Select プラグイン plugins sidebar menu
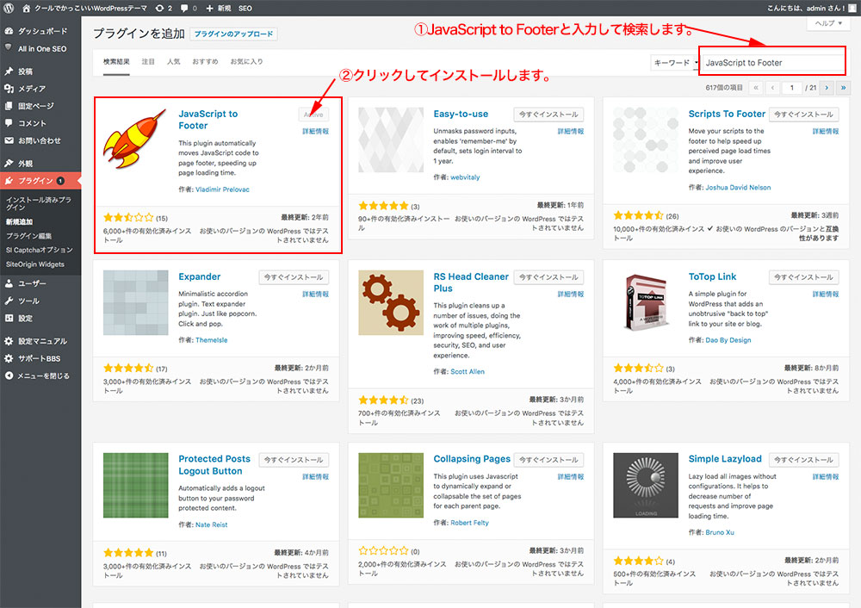The width and height of the screenshot is (861, 608). 40,181
